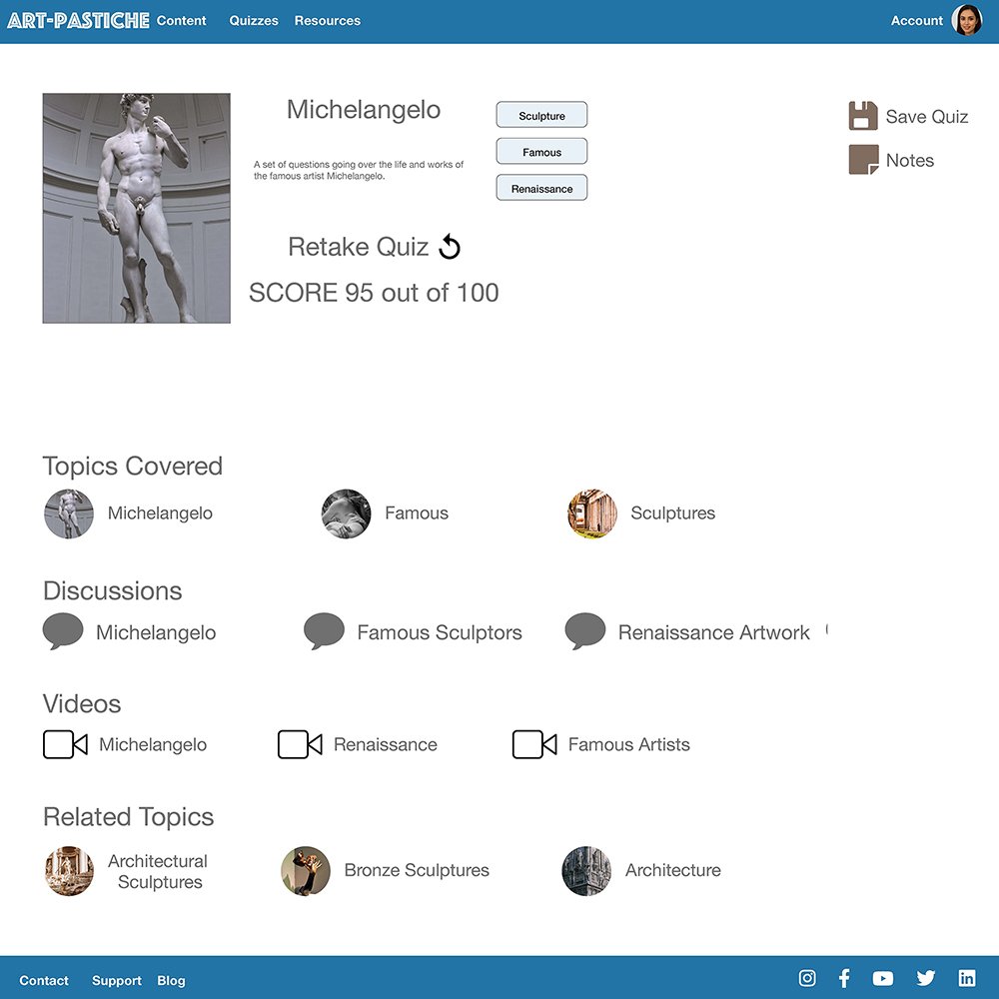Click the Instagram footer icon
The width and height of the screenshot is (999, 999).
[807, 978]
